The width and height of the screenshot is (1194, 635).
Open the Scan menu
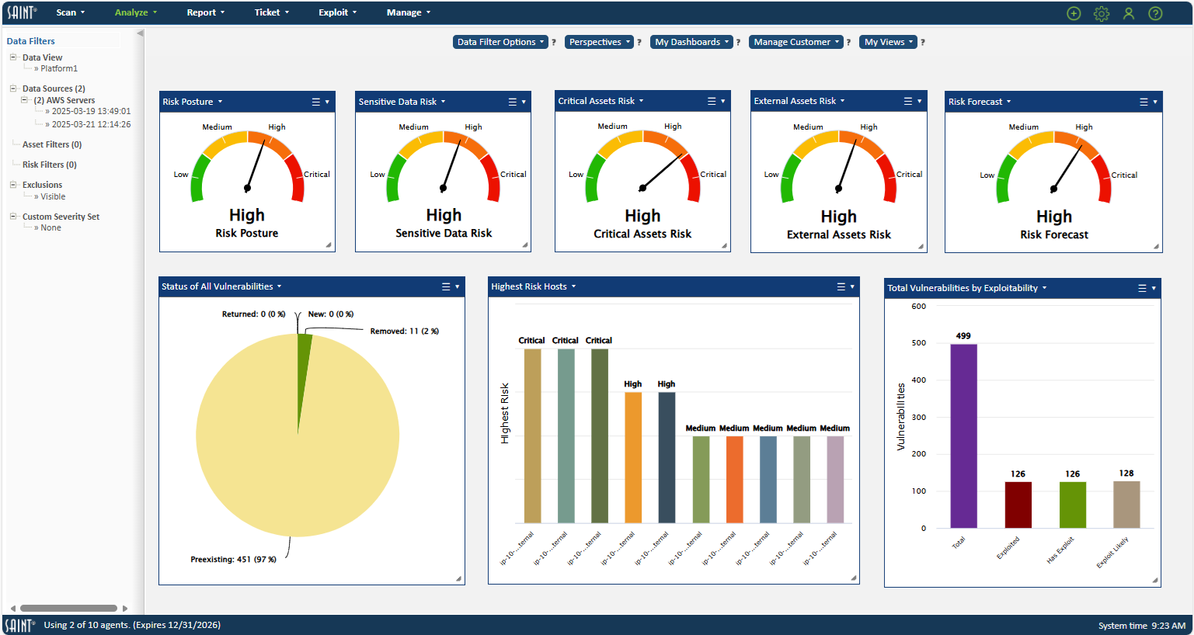69,12
